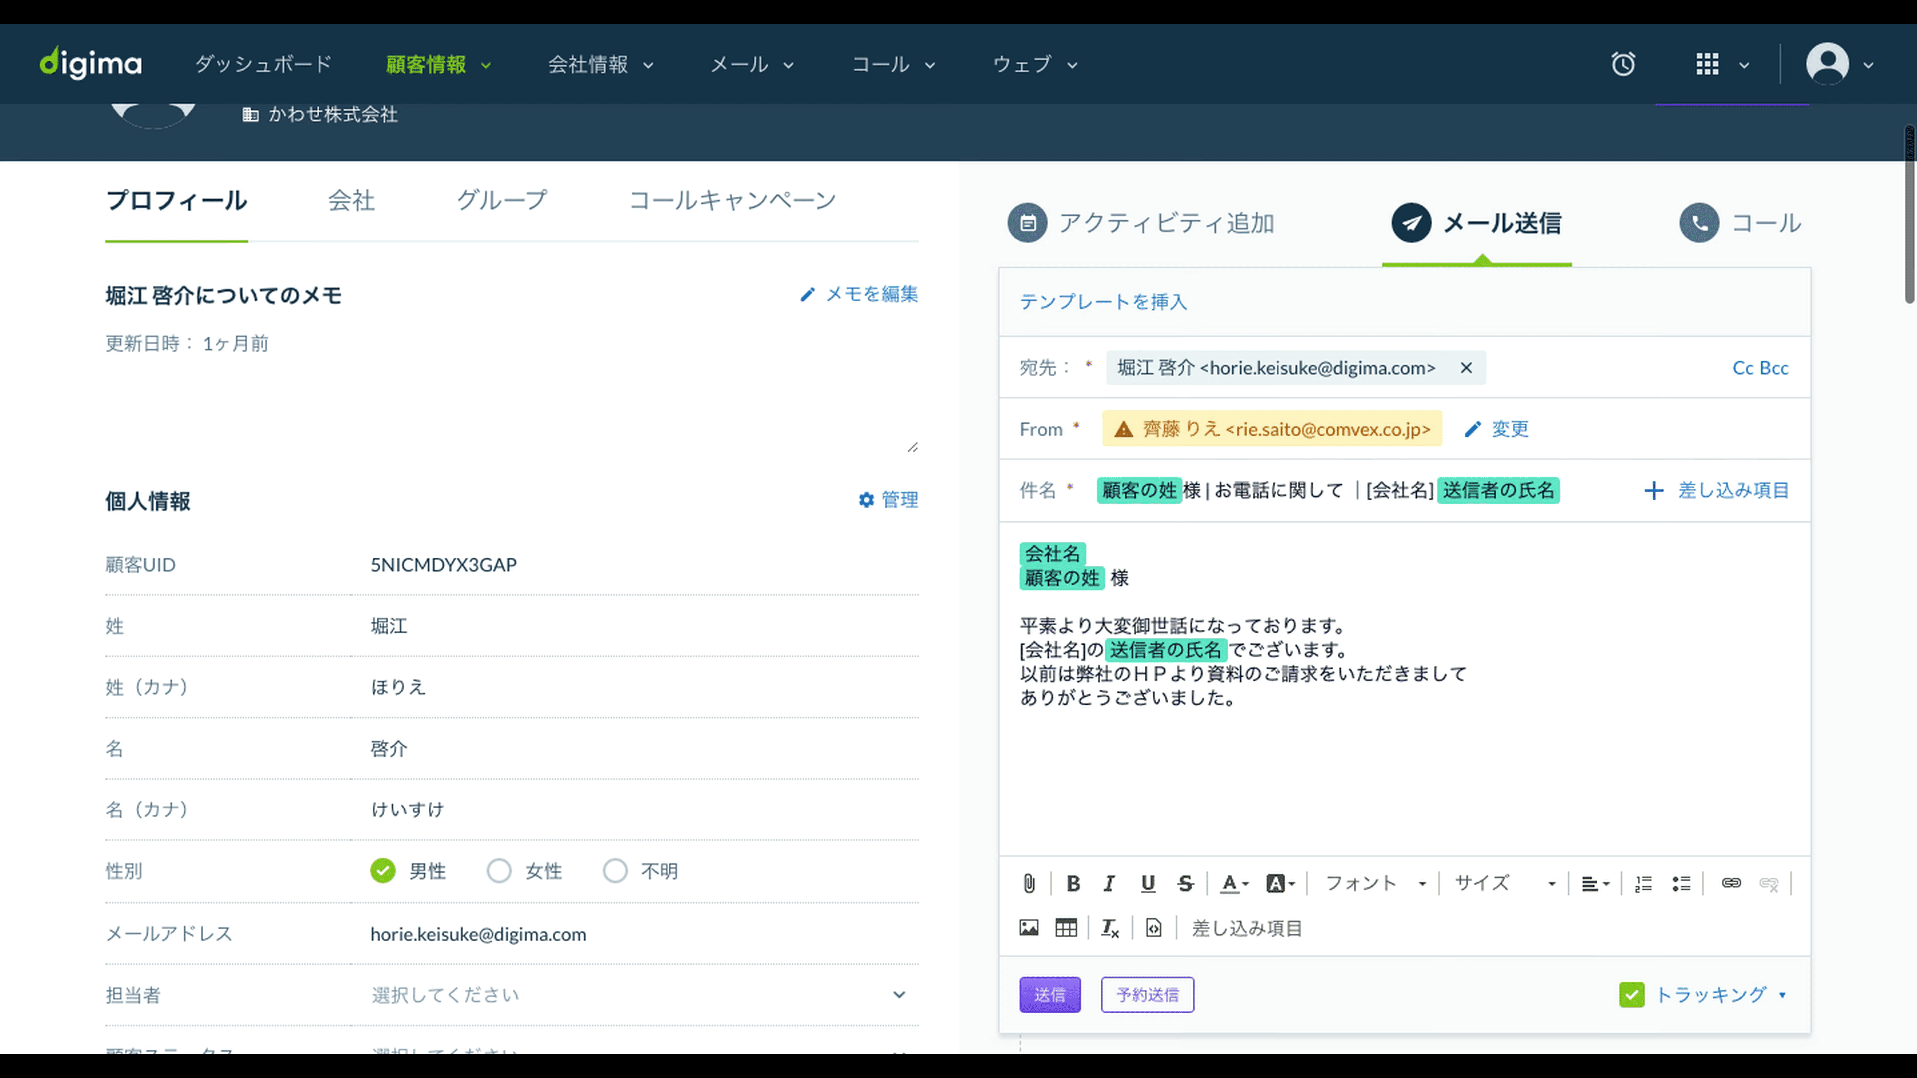Insert an image in the email
The width and height of the screenshot is (1917, 1078).
tap(1029, 928)
